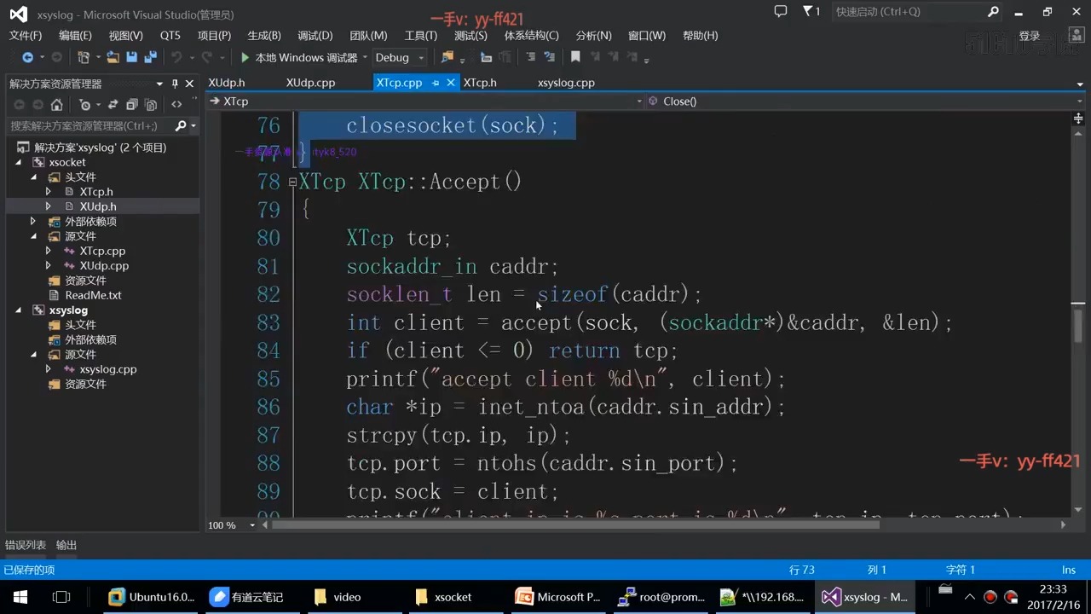Click the editor vertical scrollbar thumb
This screenshot has height=614, width=1091.
coord(1078,325)
